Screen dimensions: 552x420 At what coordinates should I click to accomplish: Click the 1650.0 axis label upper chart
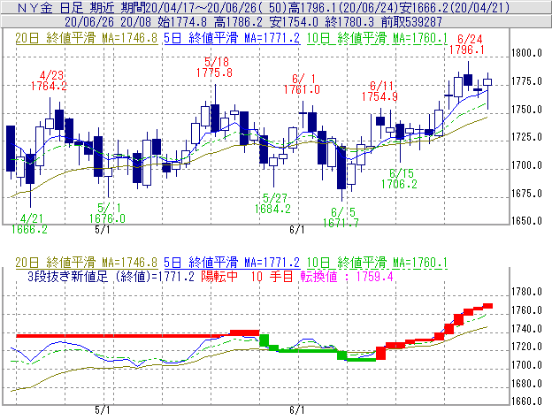pyautogui.click(x=526, y=220)
